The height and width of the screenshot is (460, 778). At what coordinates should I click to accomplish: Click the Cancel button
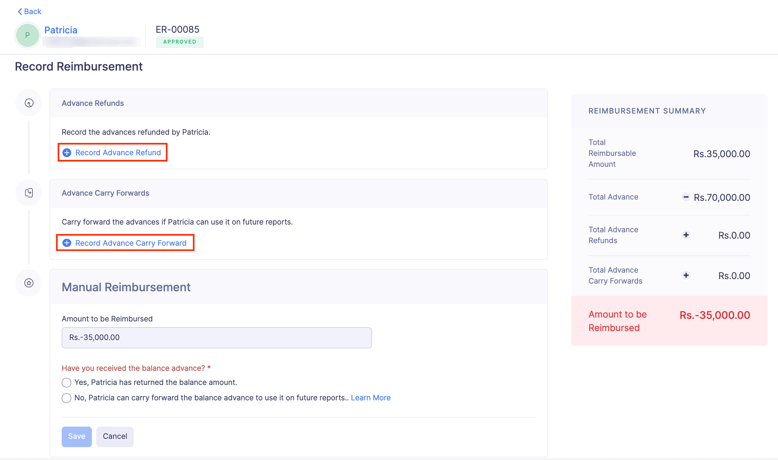pyautogui.click(x=115, y=436)
